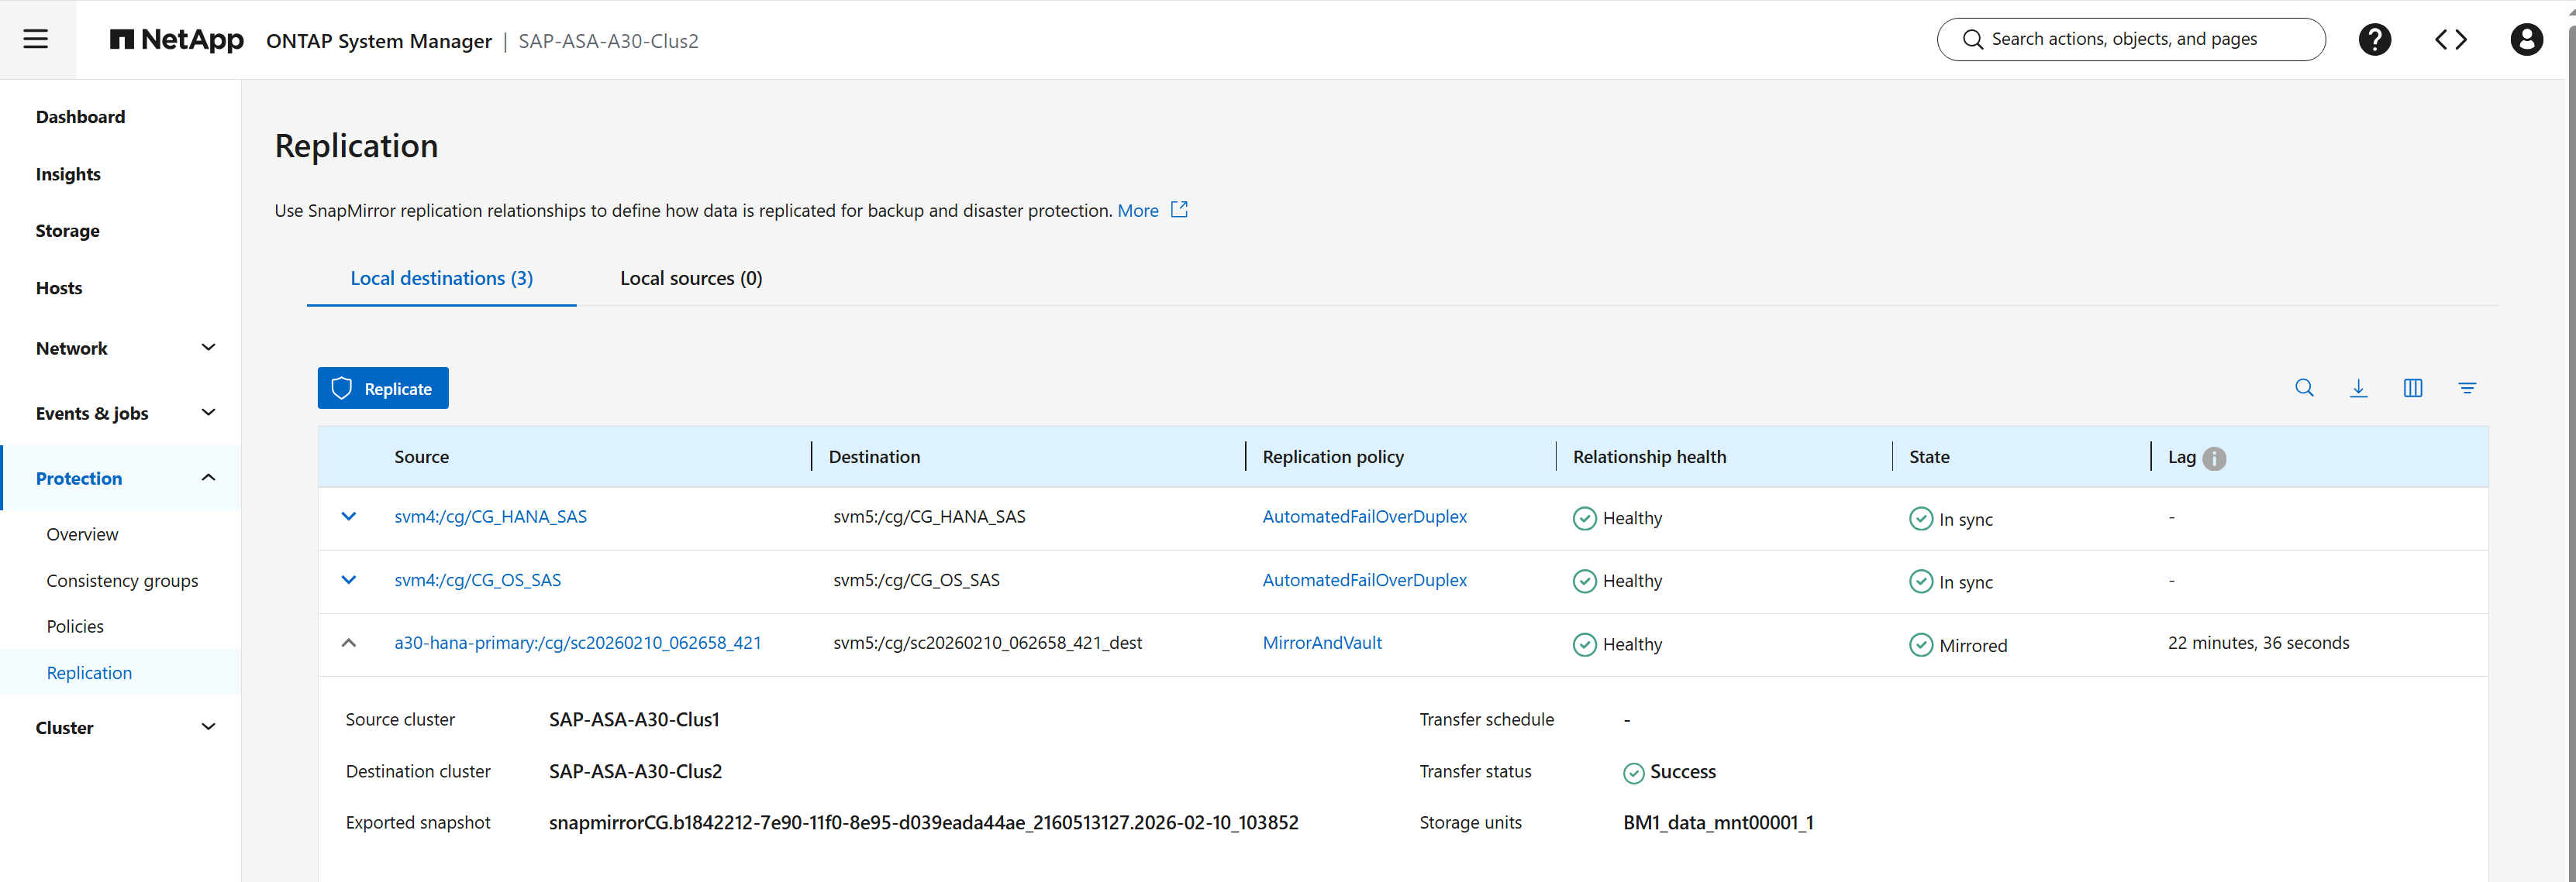Screen dimensions: 2576x882
Task: Click destination cluster value SAP-ASA-A30-Clus2
Action: 635,771
